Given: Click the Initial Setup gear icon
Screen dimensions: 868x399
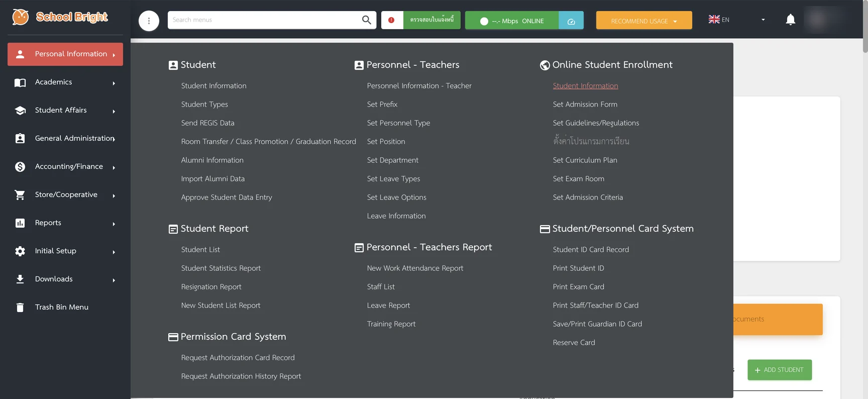Looking at the screenshot, I should (20, 251).
